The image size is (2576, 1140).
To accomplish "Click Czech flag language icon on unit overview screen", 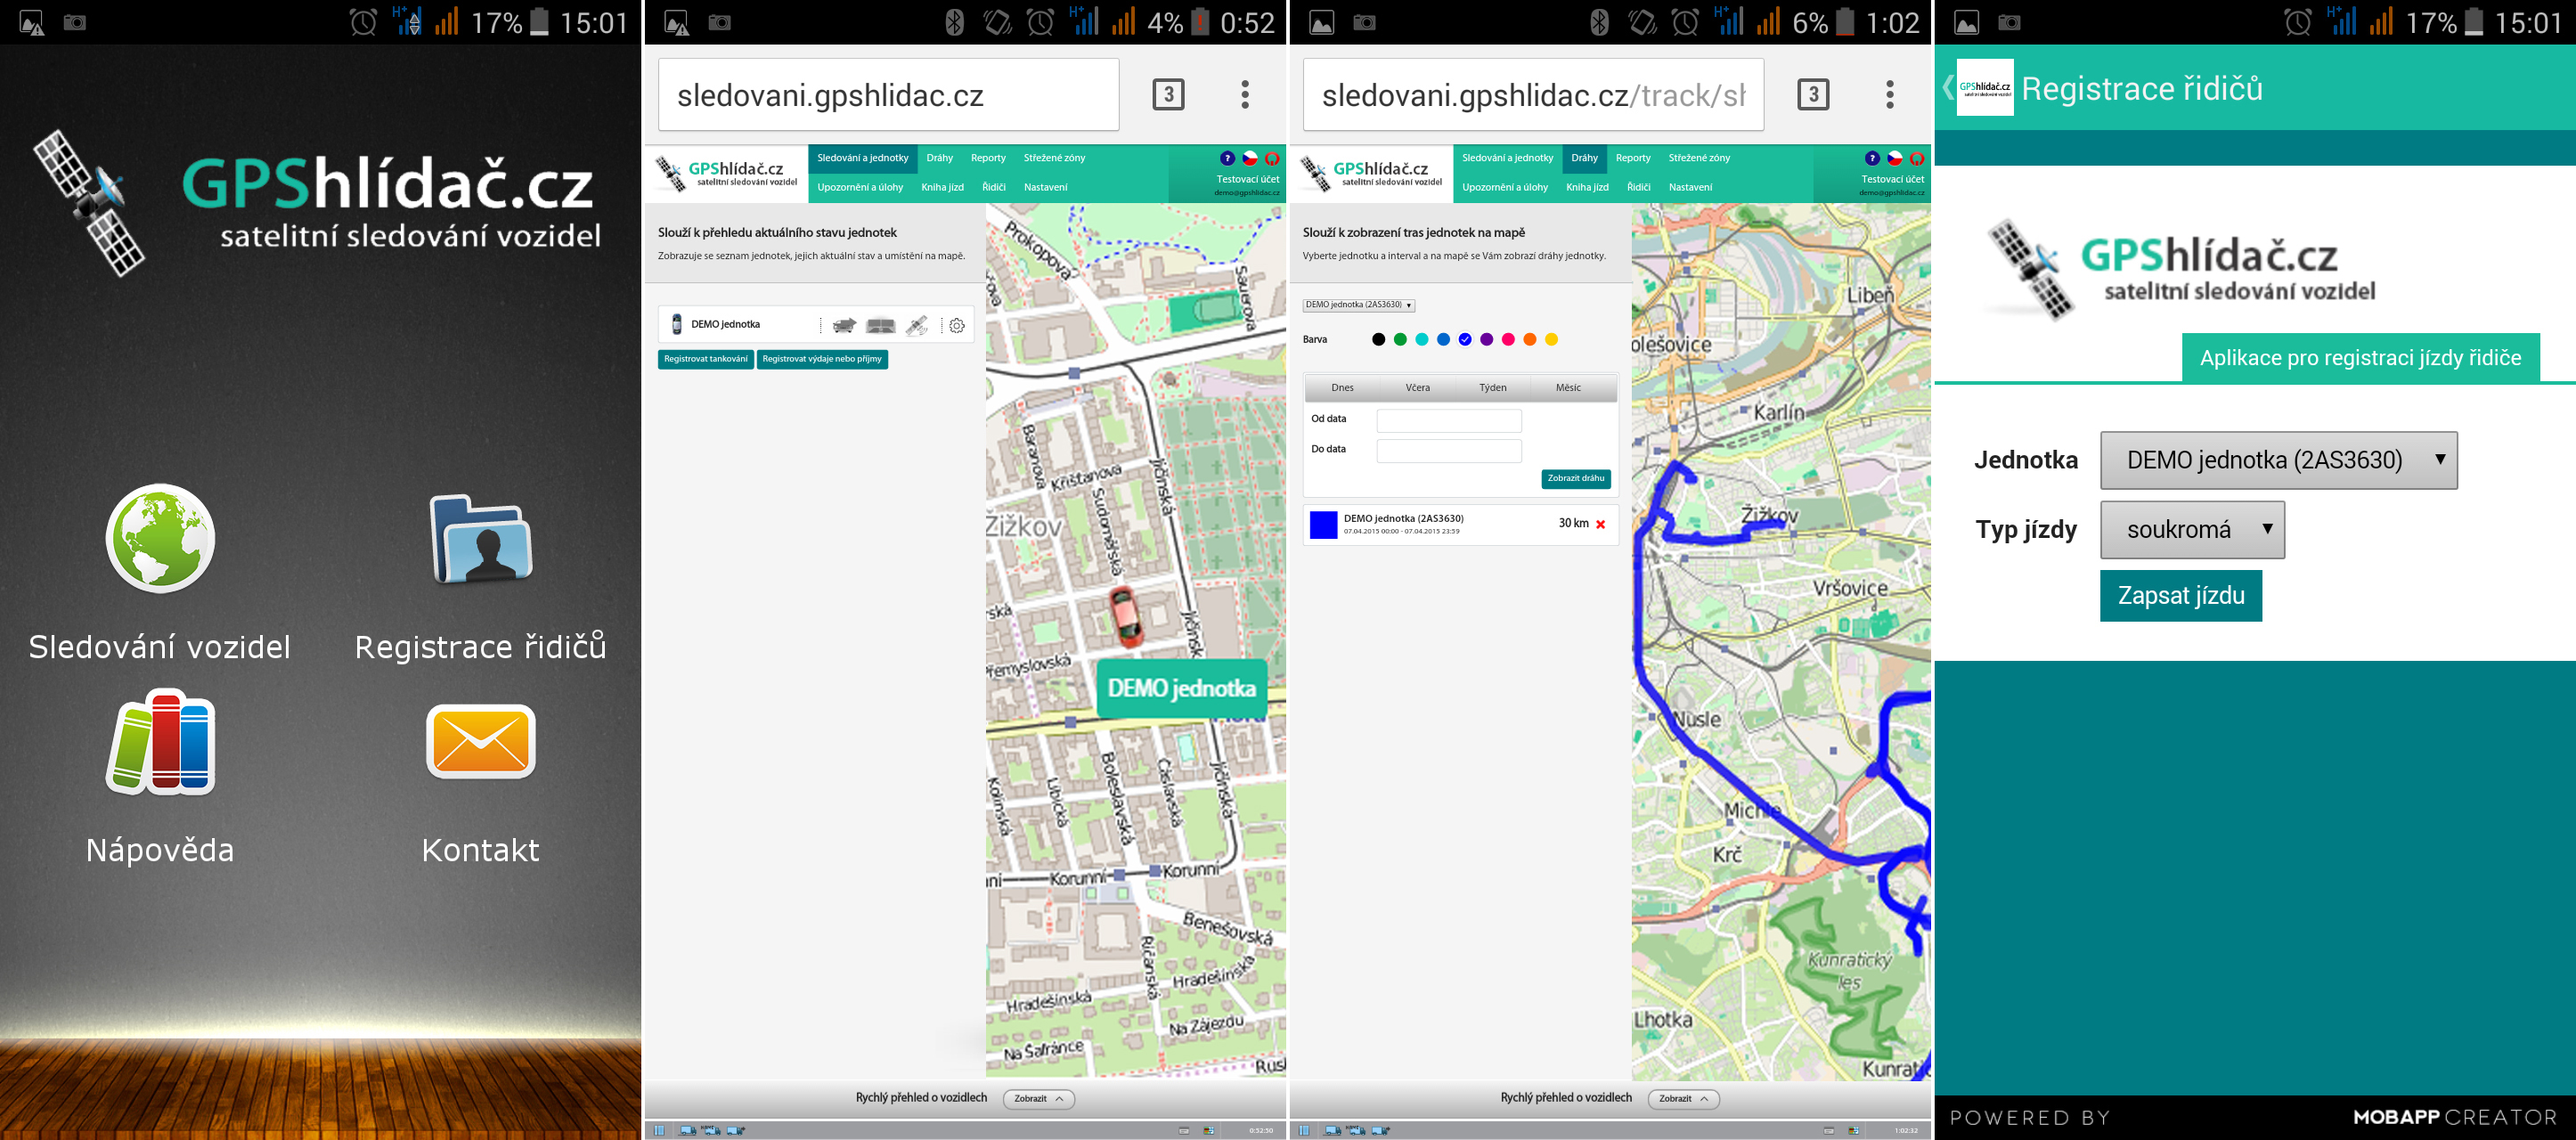I will 1249,158.
